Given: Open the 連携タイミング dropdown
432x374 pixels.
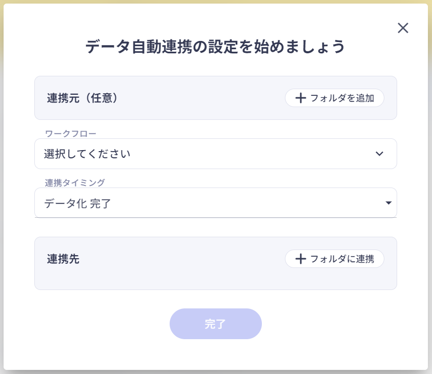Looking at the screenshot, I should 215,203.
